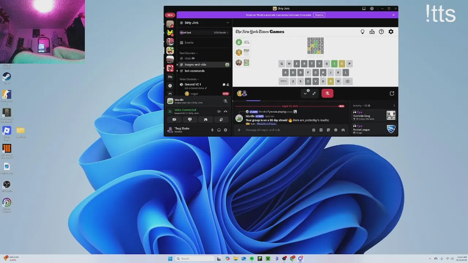Expand the activity controls chevron dropdown
Viewport: 468px width, 263px height.
305,94
